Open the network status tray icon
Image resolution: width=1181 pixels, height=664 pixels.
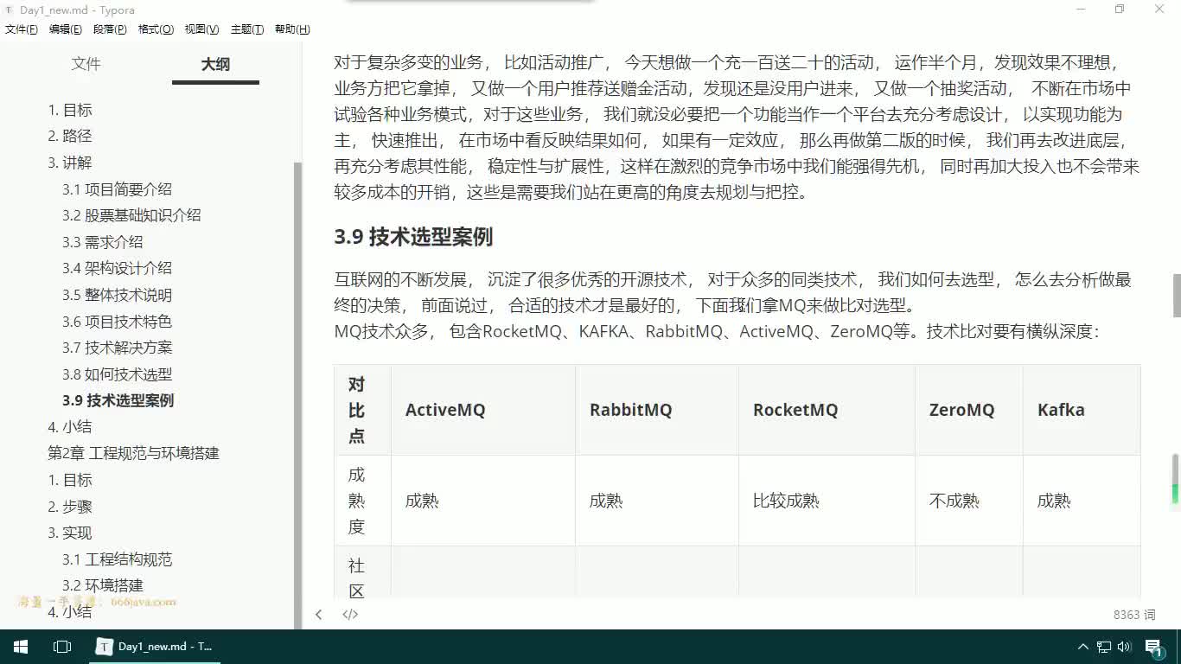tap(1104, 647)
